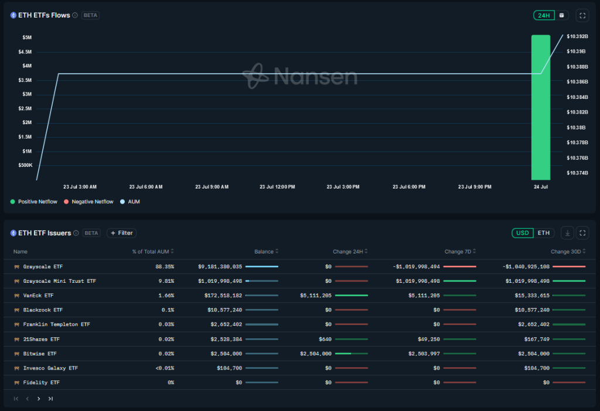Click the $10.392B AUM axis label

pos(577,36)
